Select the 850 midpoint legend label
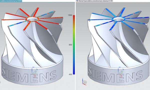 (70, 45)
